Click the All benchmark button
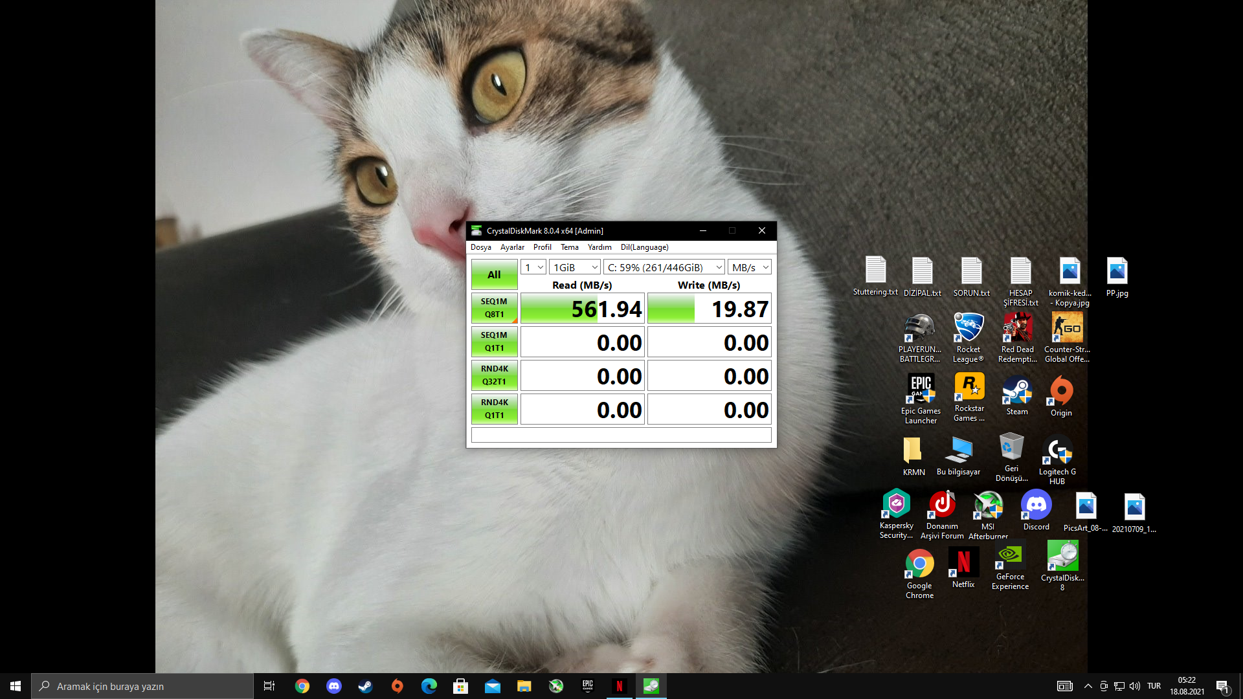 pos(494,274)
